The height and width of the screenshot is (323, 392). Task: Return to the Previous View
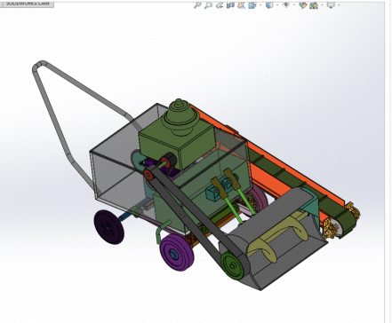coord(220,5)
